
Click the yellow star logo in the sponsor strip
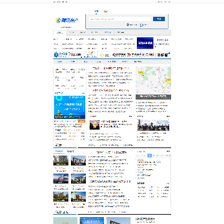point(104,55)
